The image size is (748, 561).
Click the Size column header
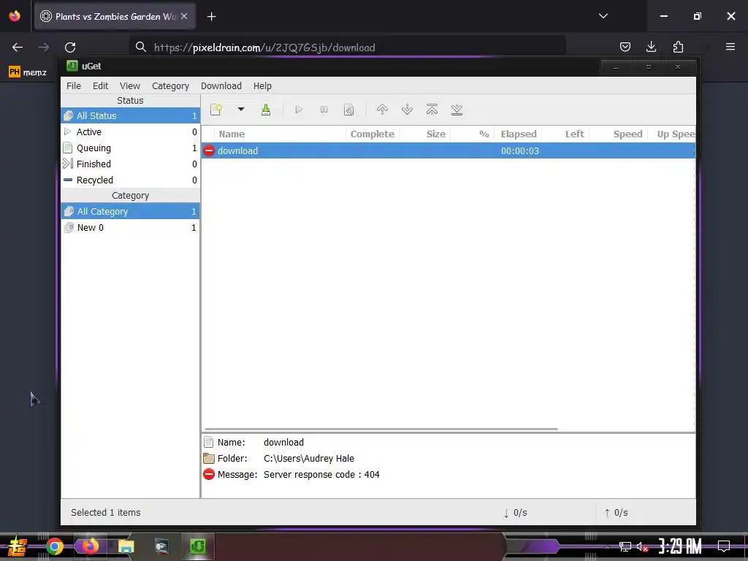click(x=424, y=134)
